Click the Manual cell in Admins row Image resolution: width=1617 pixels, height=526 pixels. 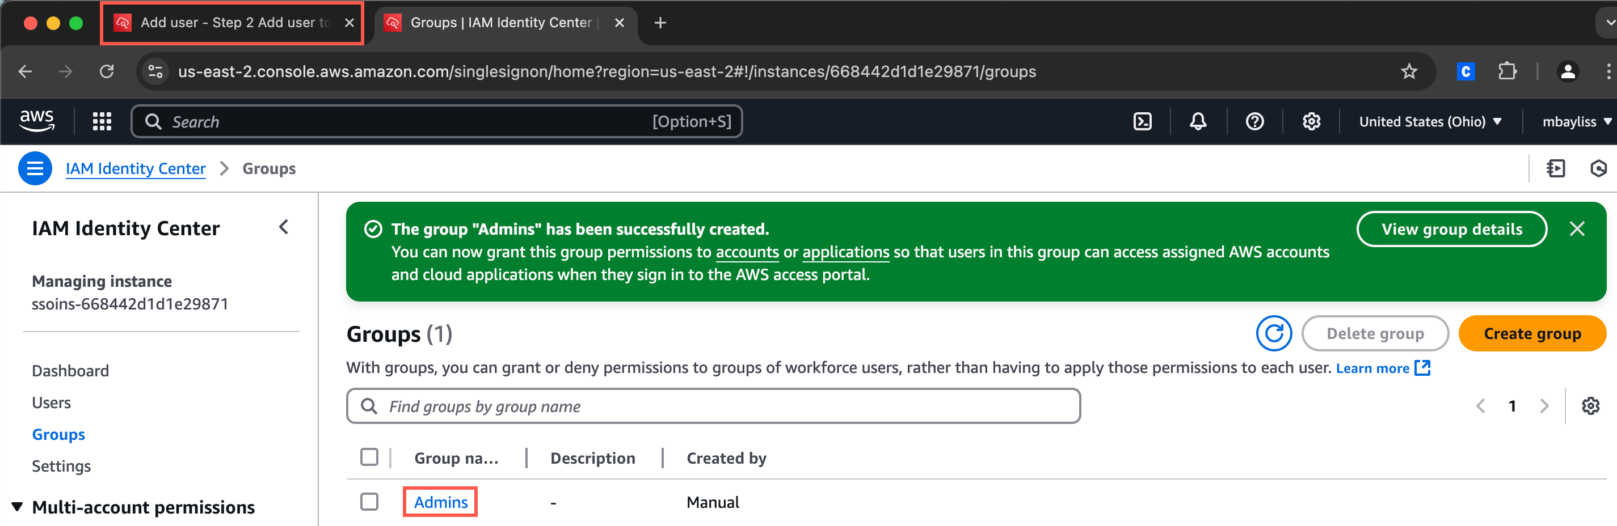click(713, 502)
